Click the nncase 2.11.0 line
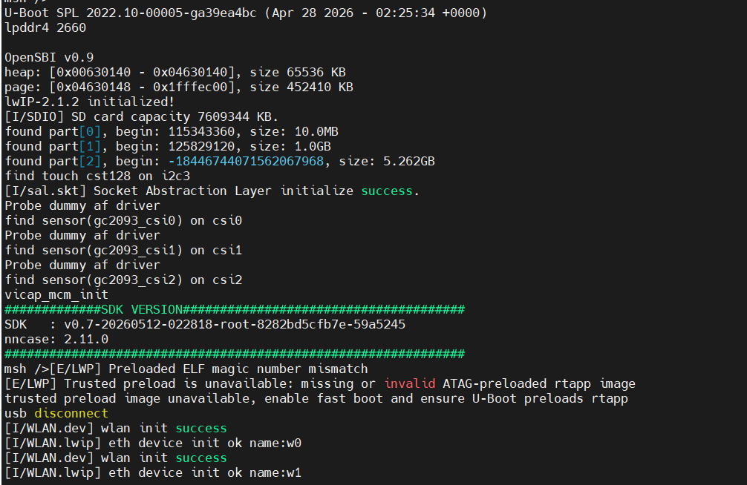747x485 pixels. (56, 340)
